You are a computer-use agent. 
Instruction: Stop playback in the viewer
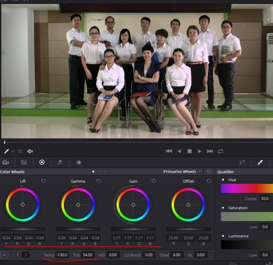[190, 151]
